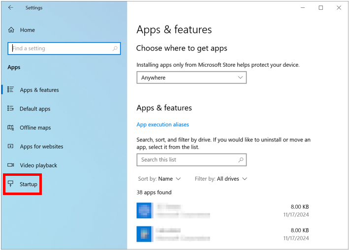
Task: Click the magnifier in Search this list
Action: click(x=241, y=160)
